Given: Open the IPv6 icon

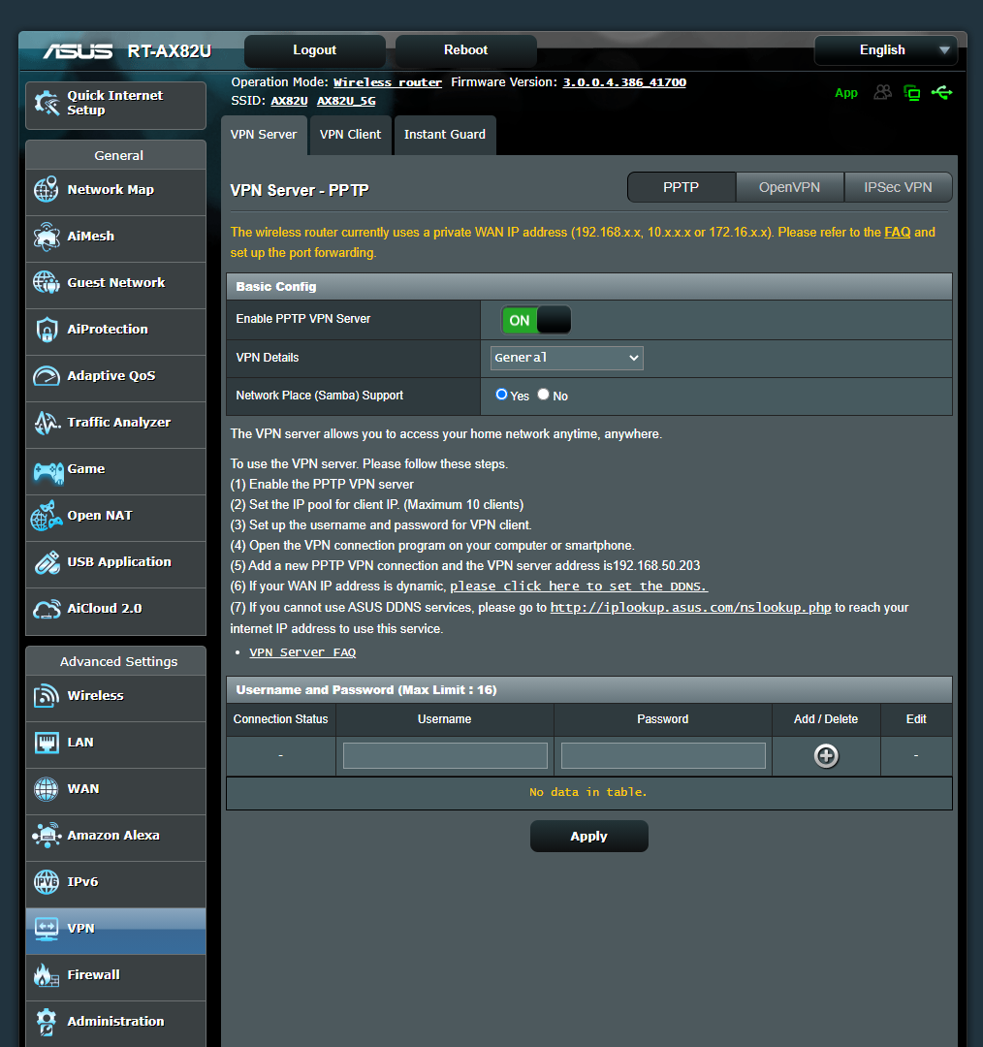Looking at the screenshot, I should [x=47, y=882].
